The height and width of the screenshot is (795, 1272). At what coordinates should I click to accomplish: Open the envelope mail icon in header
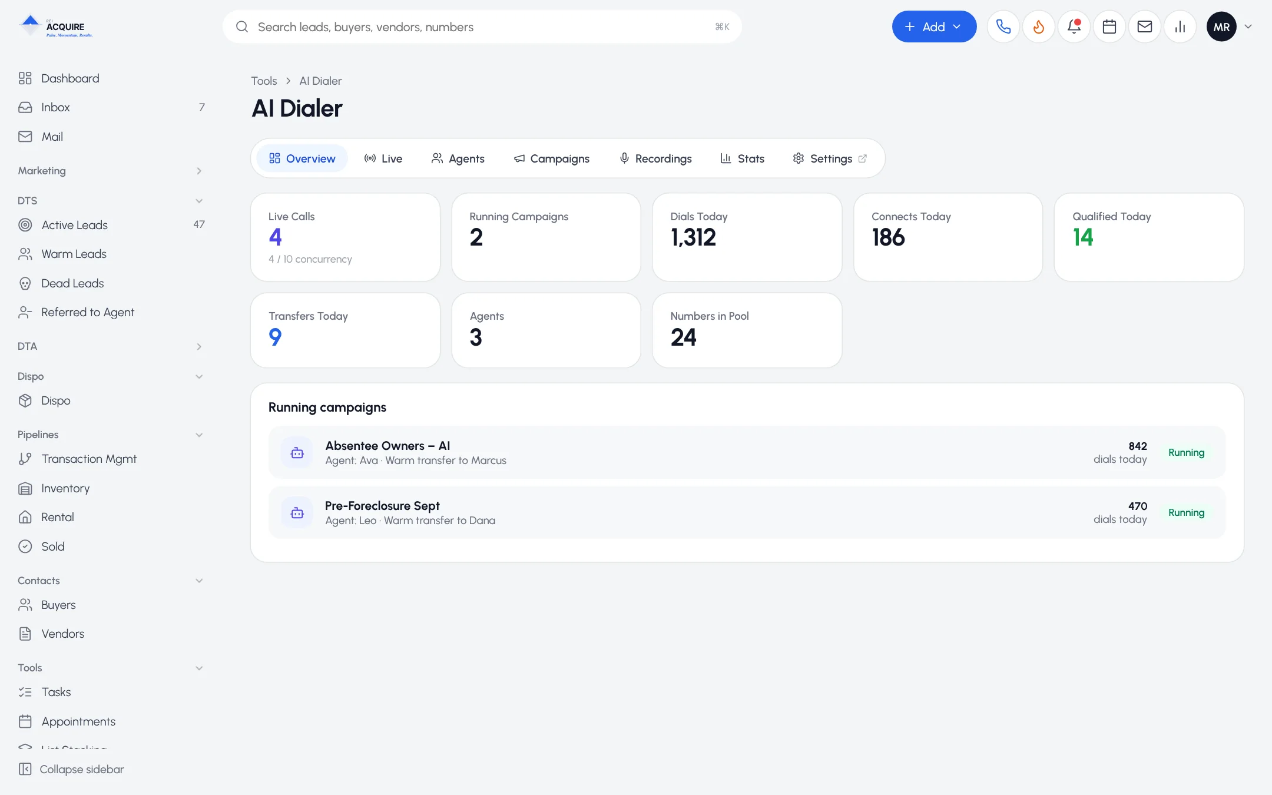[1145, 26]
